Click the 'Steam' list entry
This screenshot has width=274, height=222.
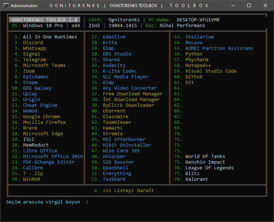point(30,83)
